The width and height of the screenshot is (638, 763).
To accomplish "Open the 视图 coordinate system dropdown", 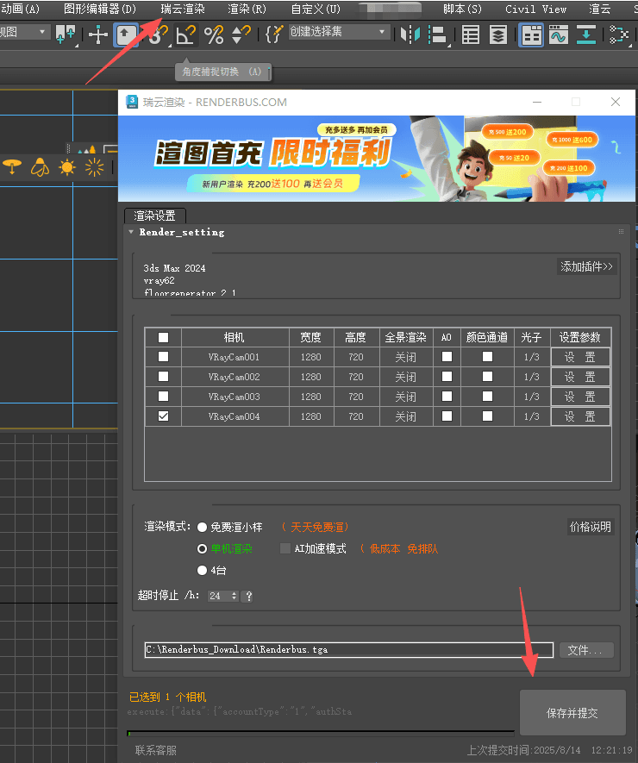I will [25, 32].
